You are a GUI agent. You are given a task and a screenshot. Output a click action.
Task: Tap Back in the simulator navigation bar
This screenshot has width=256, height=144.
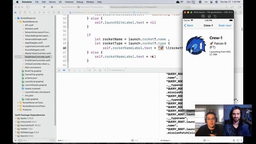pyautogui.click(x=188, y=26)
